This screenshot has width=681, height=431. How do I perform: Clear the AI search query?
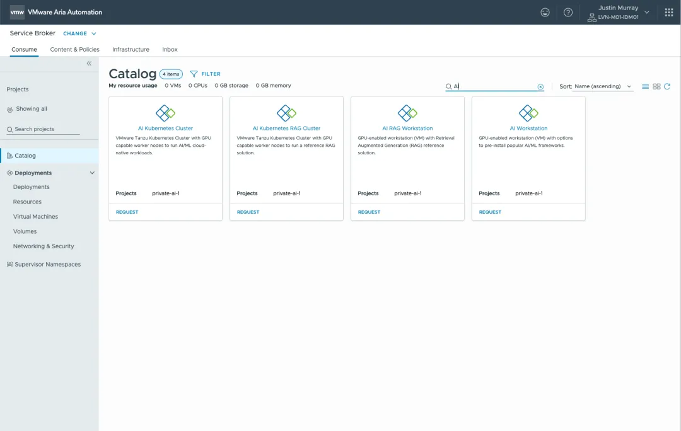(x=540, y=86)
